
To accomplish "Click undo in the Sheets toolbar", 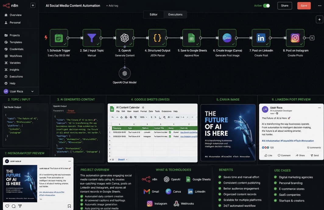I will point(113,117).
